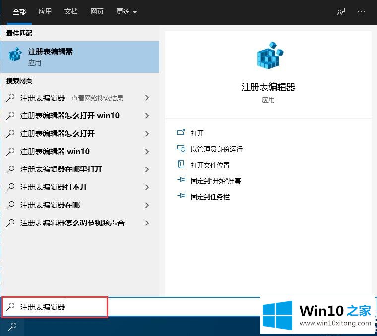Expand arrow for 注册表编辑器在哪 suggestion

147,205
